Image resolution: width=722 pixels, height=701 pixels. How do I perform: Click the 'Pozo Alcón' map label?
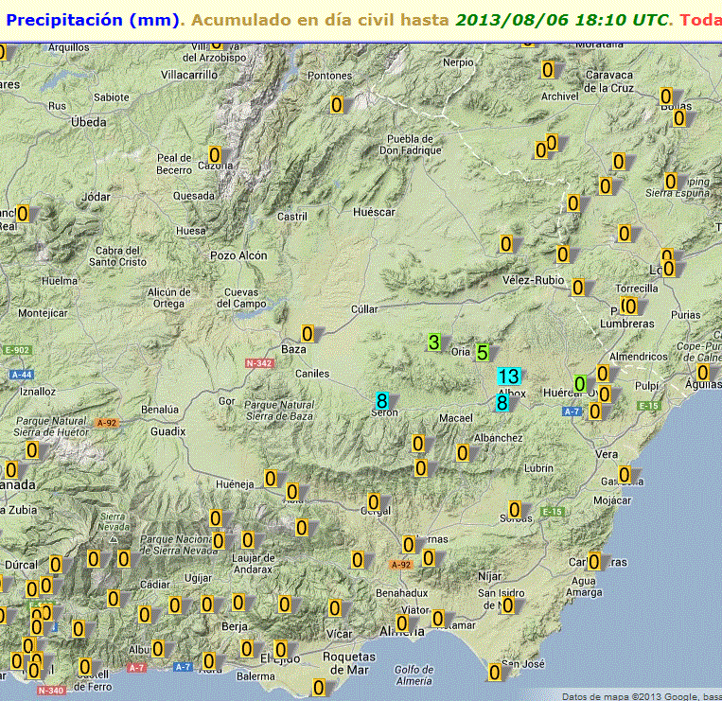click(238, 255)
